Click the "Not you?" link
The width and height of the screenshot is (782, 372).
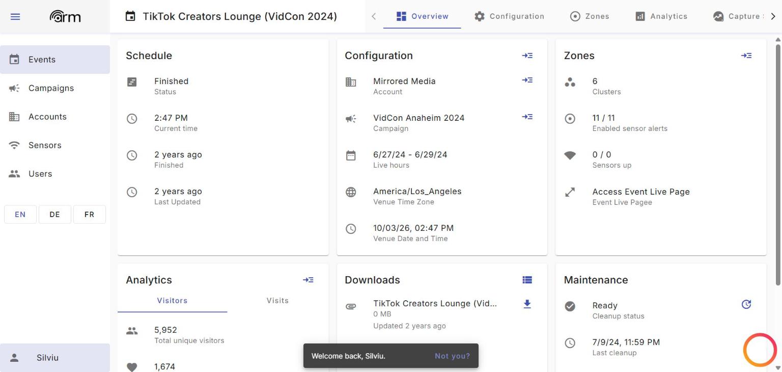(x=452, y=356)
